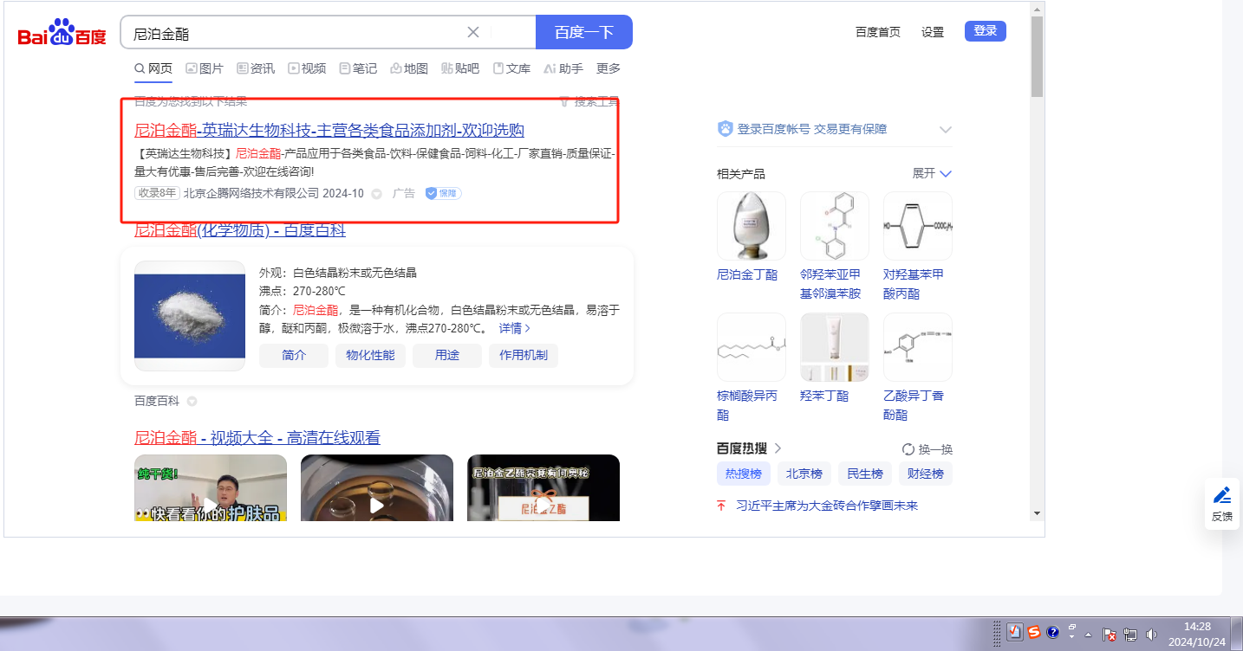Click the 百度一下 search button
Image resolution: width=1243 pixels, height=651 pixels.
coord(584,32)
